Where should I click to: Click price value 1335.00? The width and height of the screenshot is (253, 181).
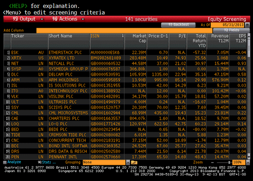(160, 74)
